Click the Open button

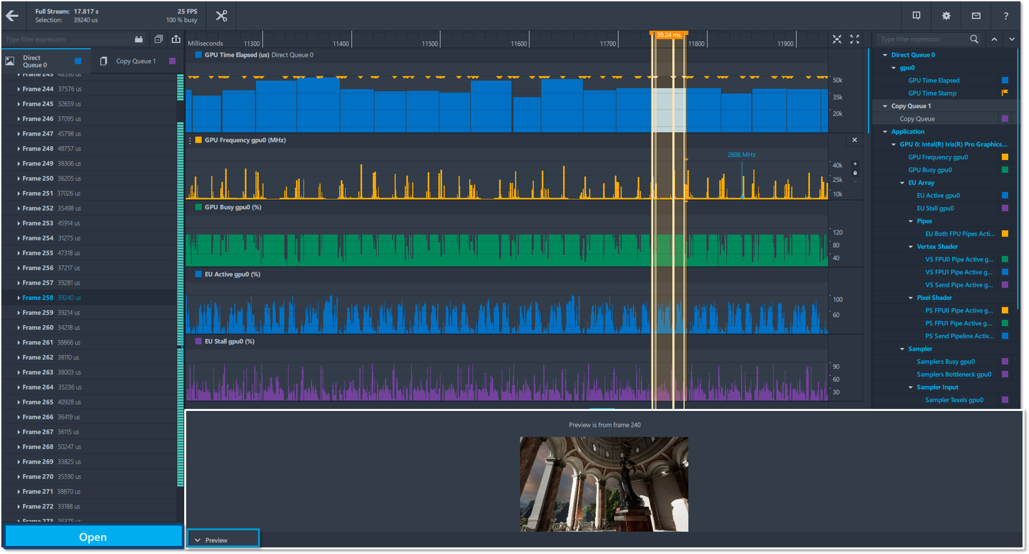(x=93, y=537)
